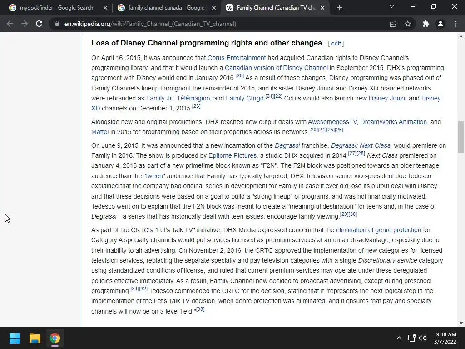Viewport: 465px width, 349px height.
Task: Open Chrome three-dot menu
Action: pyautogui.click(x=455, y=24)
